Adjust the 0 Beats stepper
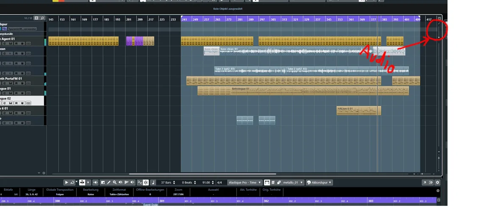Viewport: 486px width, 211px height. pyautogui.click(x=195, y=182)
